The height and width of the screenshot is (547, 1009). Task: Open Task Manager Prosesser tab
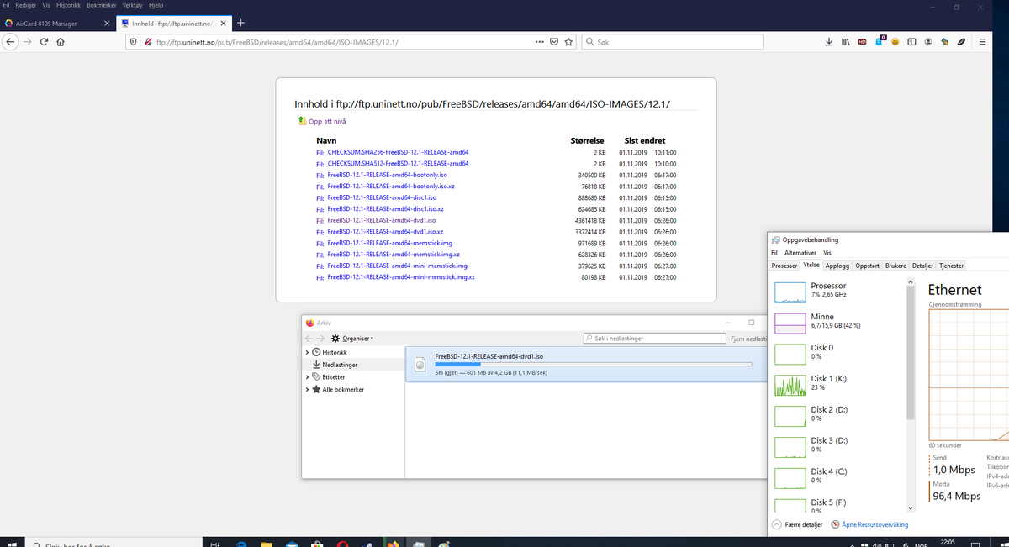[784, 265]
